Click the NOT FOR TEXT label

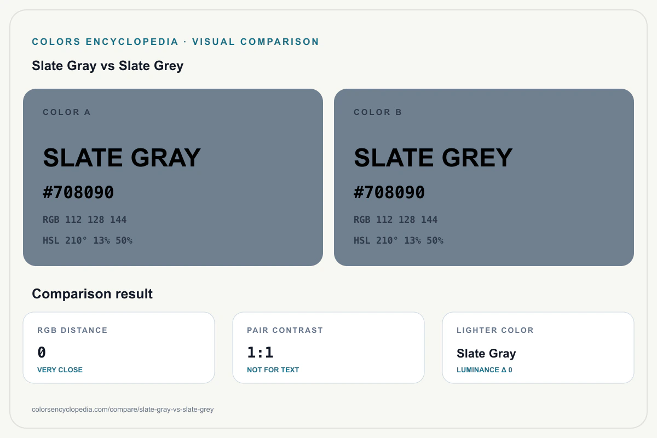coord(273,370)
